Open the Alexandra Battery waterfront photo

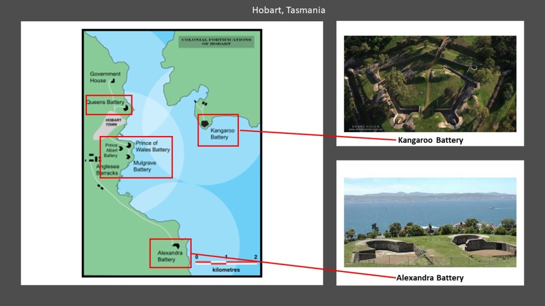click(430, 222)
